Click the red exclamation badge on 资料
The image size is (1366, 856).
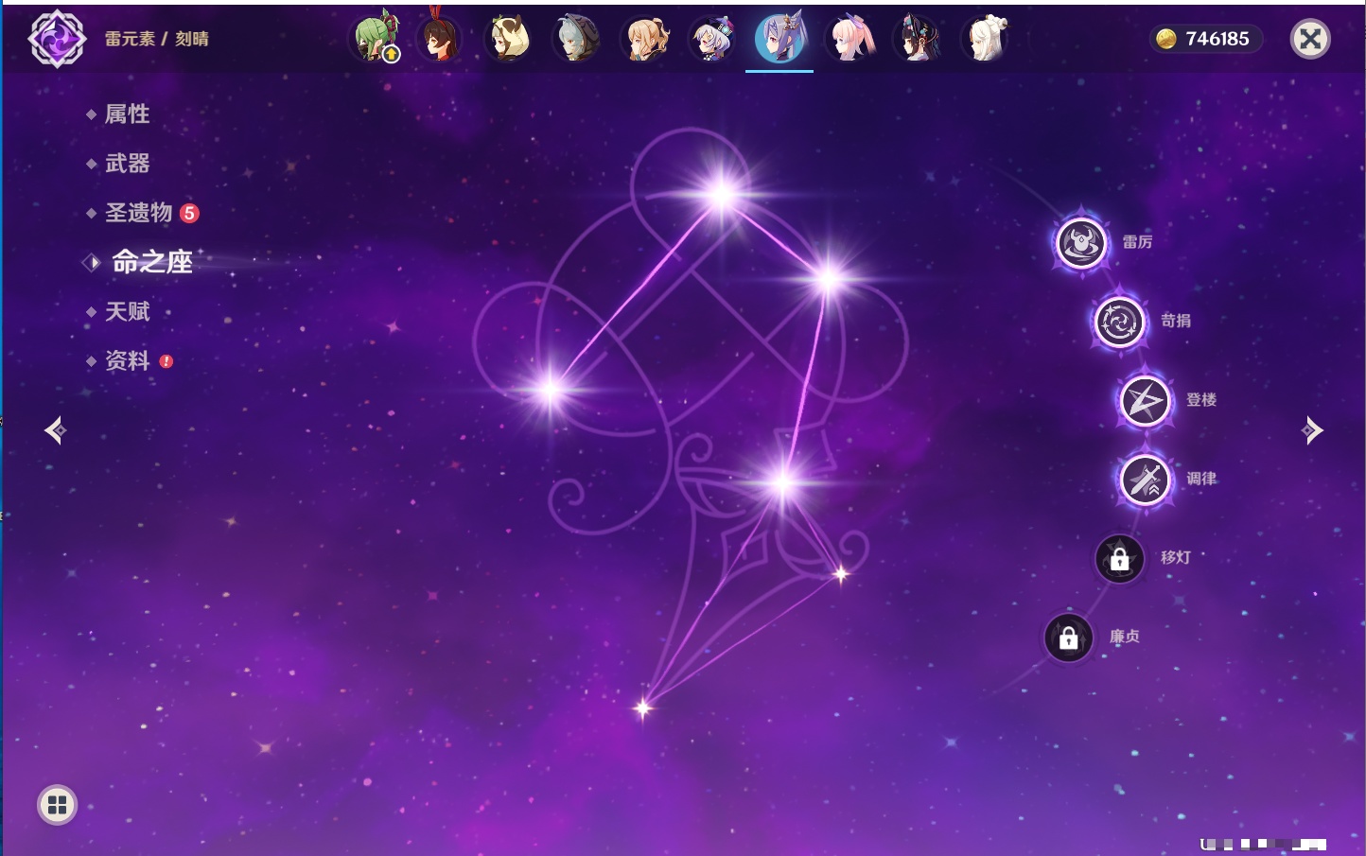coord(166,361)
